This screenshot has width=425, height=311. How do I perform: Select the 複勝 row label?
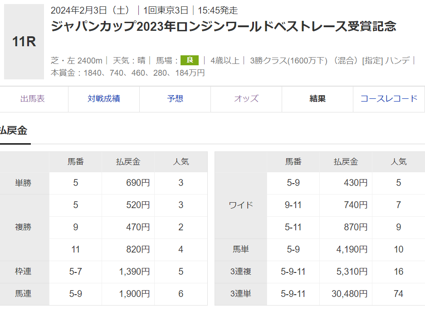[23, 228]
